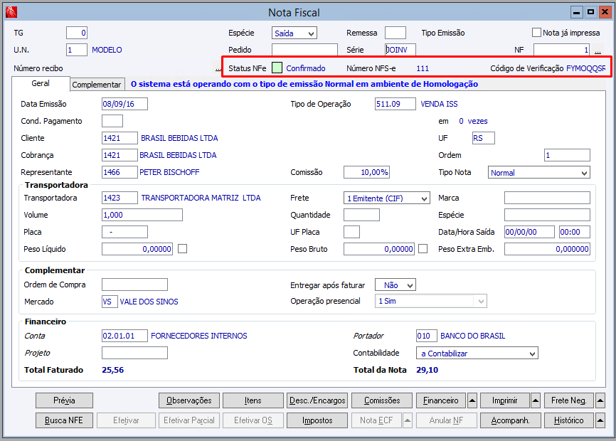Image resolution: width=616 pixels, height=441 pixels.
Task: Click the ellipsis lookup next to NF field
Action: (x=598, y=51)
